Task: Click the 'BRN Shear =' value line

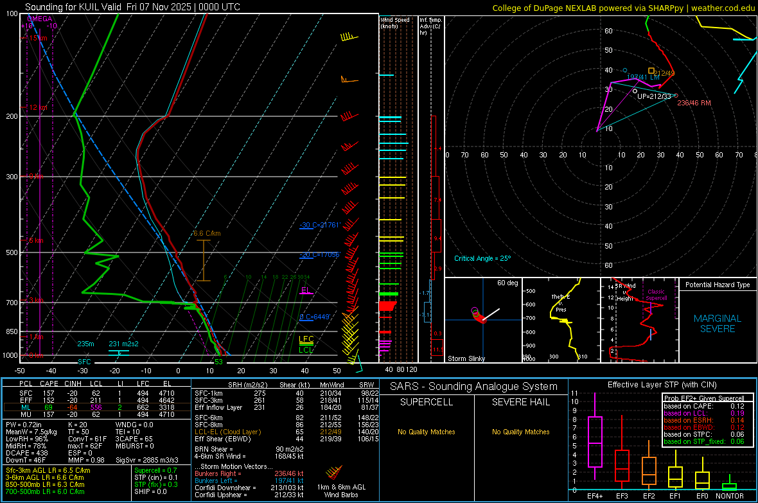Action: (x=249, y=449)
